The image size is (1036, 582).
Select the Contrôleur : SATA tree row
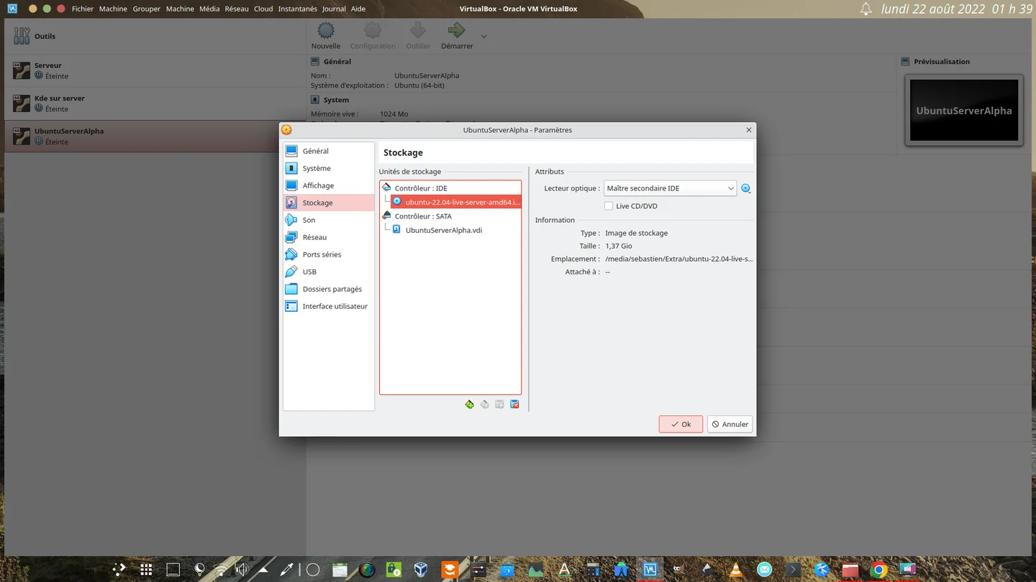pyautogui.click(x=450, y=216)
